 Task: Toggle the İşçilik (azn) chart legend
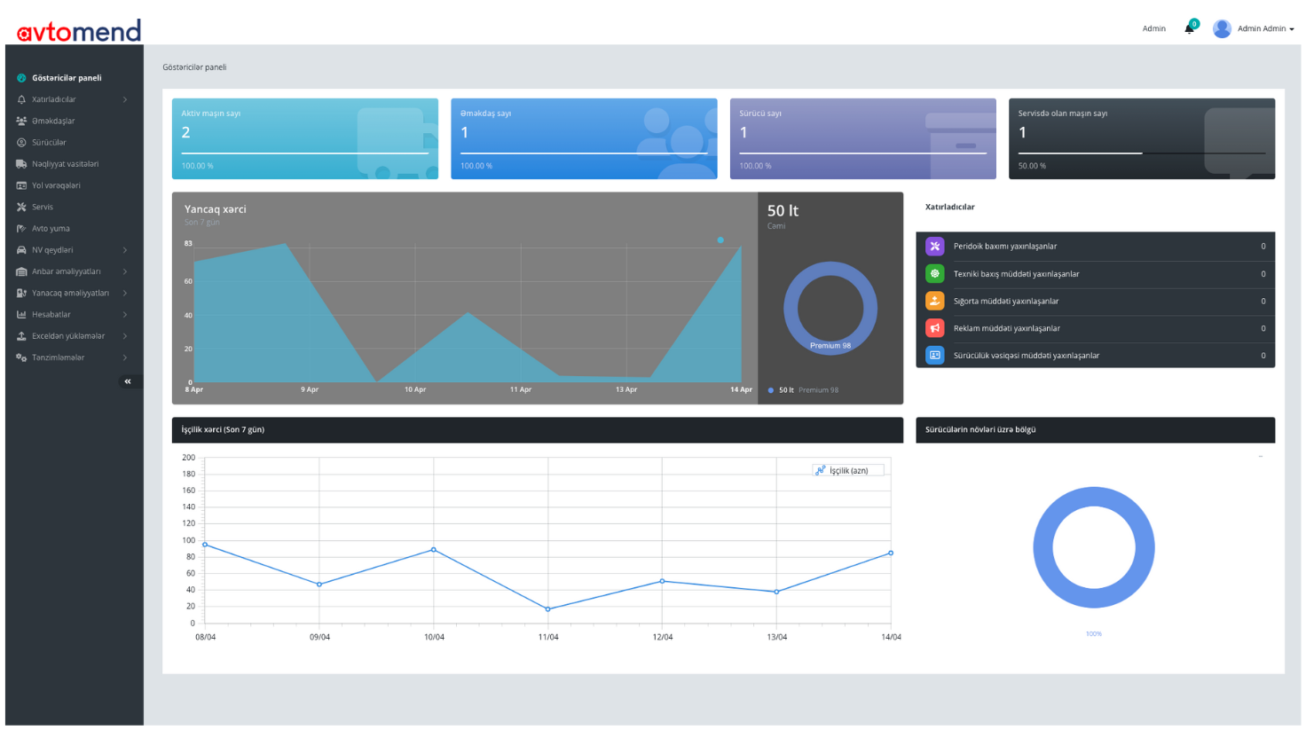[x=847, y=471]
